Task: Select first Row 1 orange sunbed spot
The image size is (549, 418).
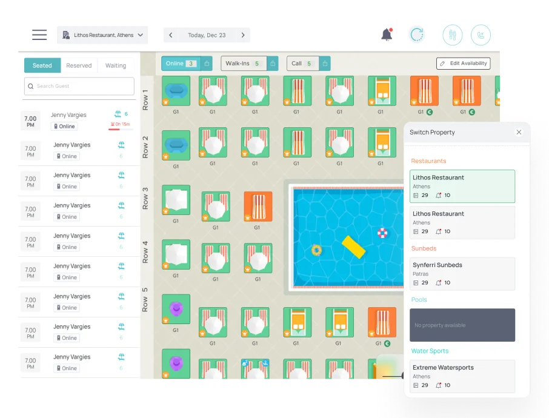Action: (424, 91)
